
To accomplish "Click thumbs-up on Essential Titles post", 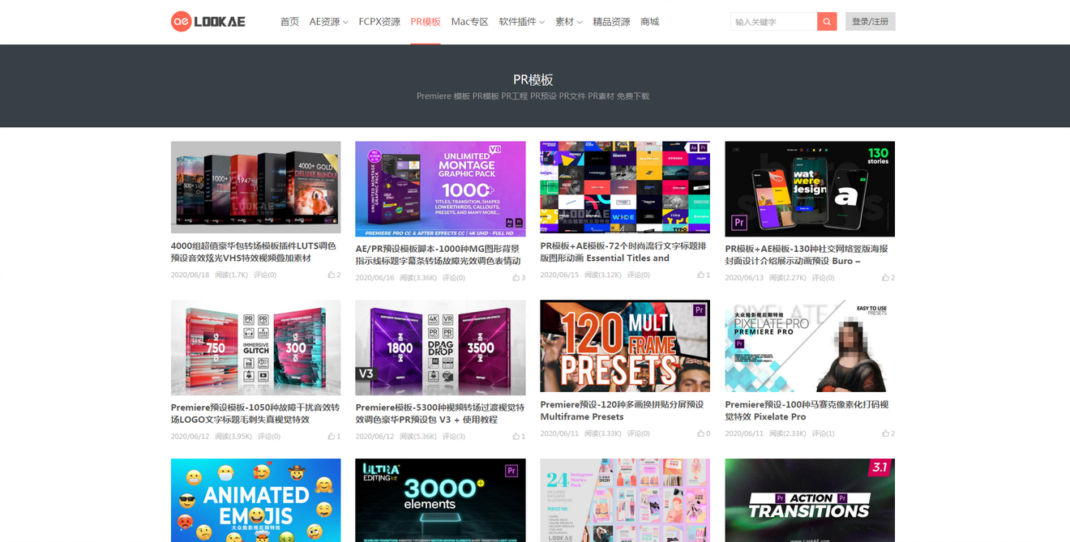I will (701, 275).
